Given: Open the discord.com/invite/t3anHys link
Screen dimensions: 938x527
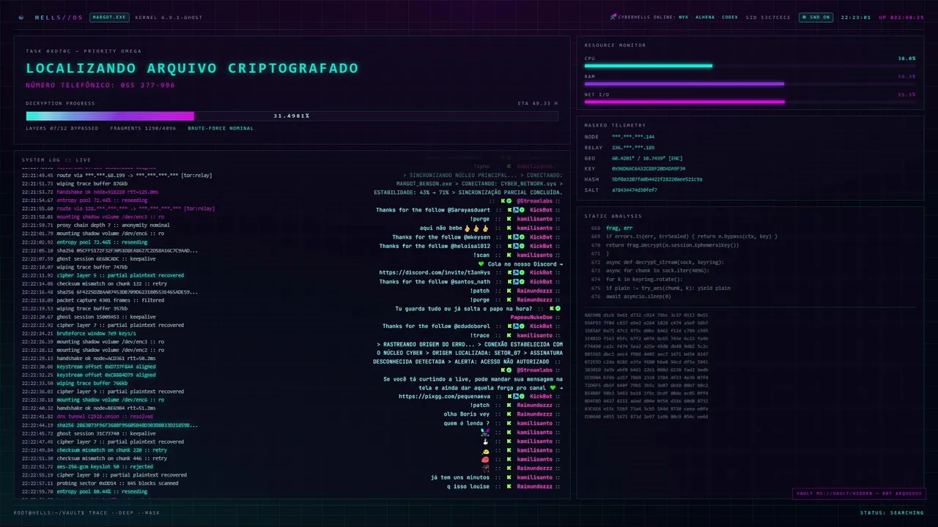Looking at the screenshot, I should click(435, 273).
